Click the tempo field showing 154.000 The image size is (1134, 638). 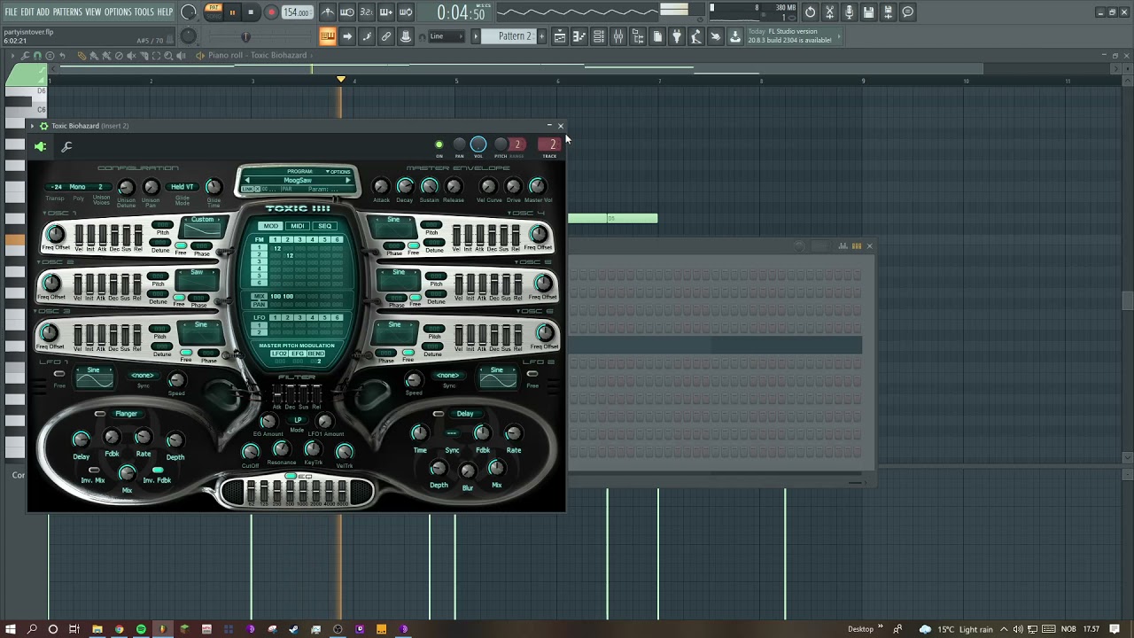297,12
